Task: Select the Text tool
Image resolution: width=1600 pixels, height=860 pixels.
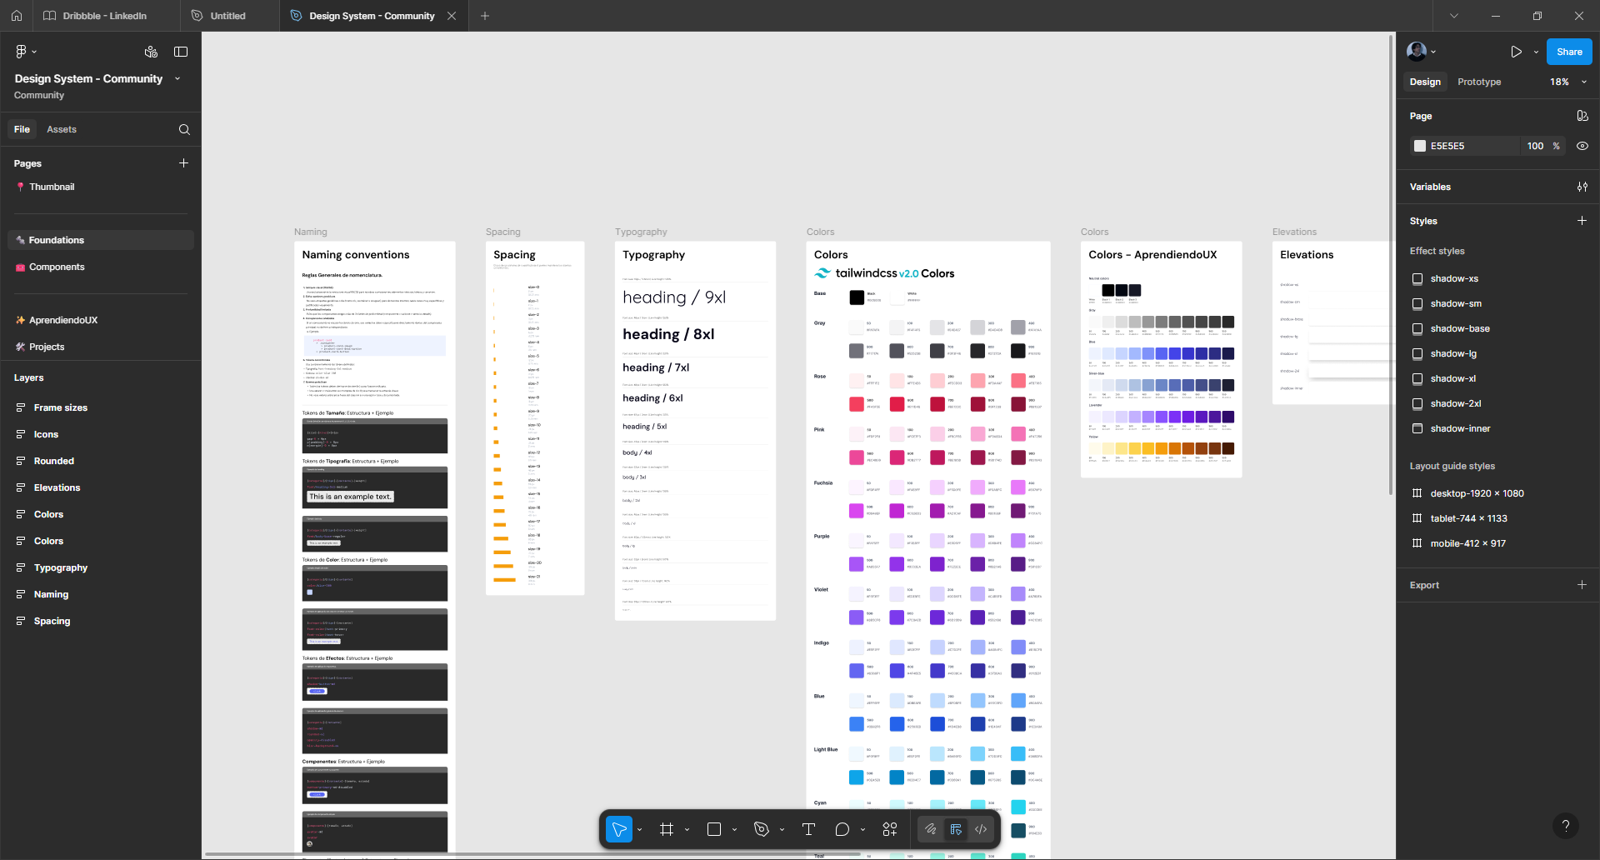Action: click(808, 829)
